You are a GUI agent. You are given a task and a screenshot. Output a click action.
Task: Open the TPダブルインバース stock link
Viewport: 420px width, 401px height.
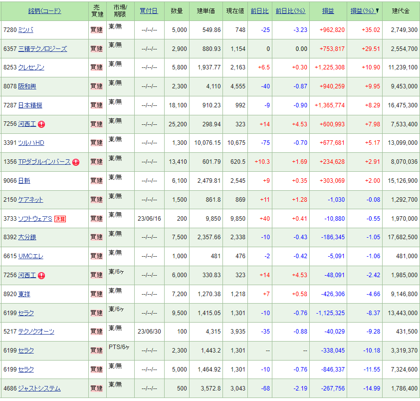(44, 162)
